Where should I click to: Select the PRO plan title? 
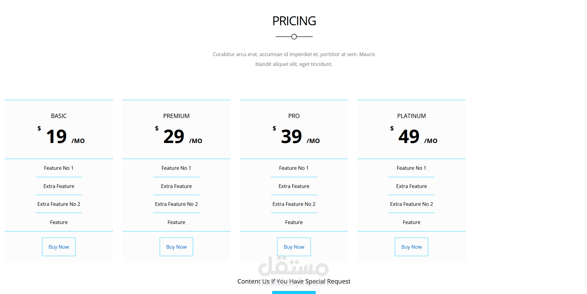click(x=294, y=116)
